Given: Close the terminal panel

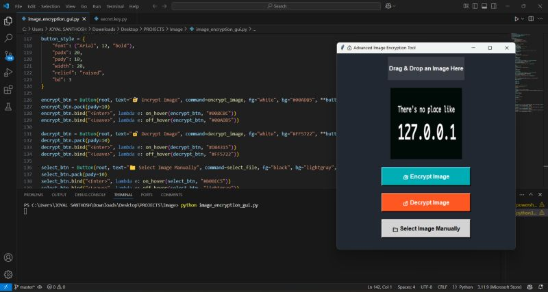Looking at the screenshot, I should click(540, 195).
